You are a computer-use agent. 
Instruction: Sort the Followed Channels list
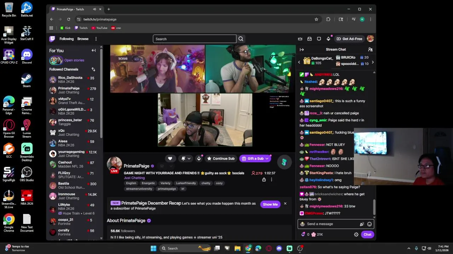click(93, 69)
